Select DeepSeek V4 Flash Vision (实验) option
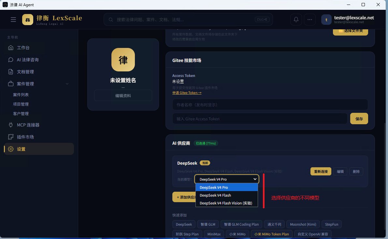Screen dimensions: 388x239 pyautogui.click(x=227, y=203)
